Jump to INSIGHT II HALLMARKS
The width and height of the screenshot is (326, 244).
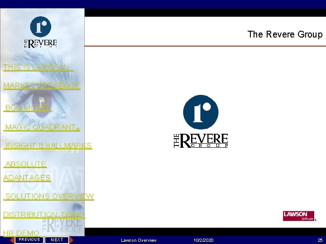pos(48,145)
